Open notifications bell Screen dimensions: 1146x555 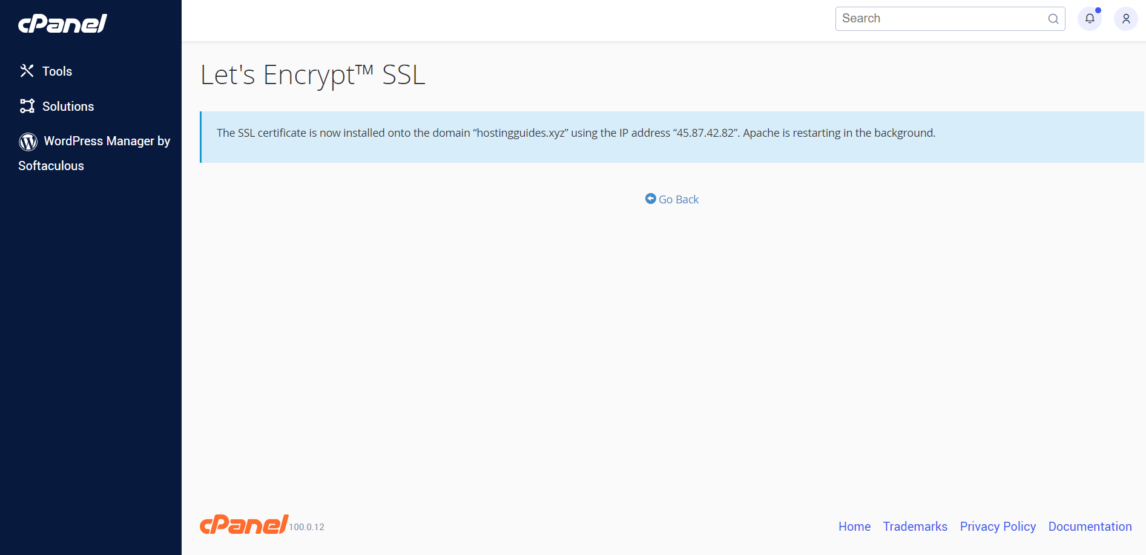point(1090,19)
